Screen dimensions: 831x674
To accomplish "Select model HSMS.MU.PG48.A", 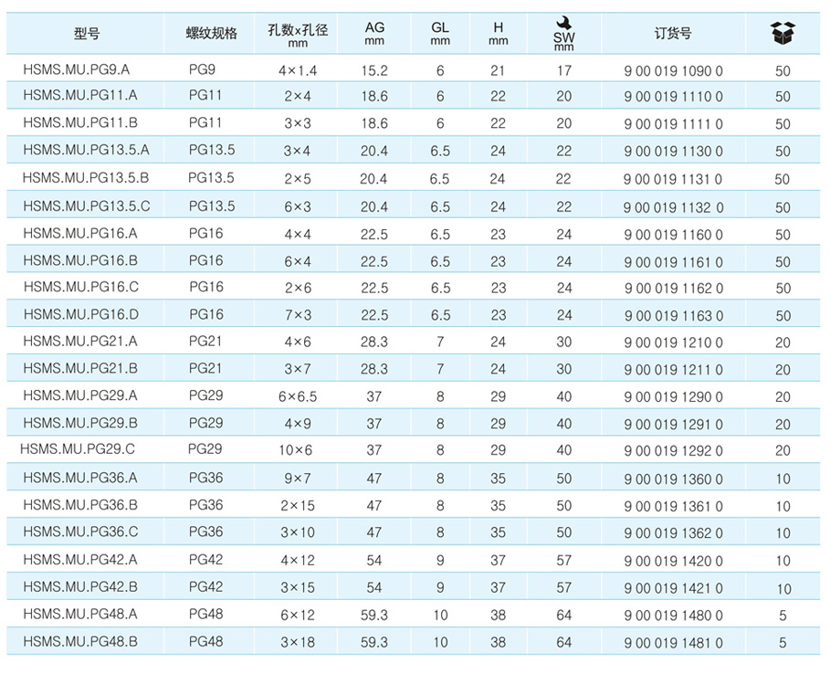I will click(x=80, y=614).
